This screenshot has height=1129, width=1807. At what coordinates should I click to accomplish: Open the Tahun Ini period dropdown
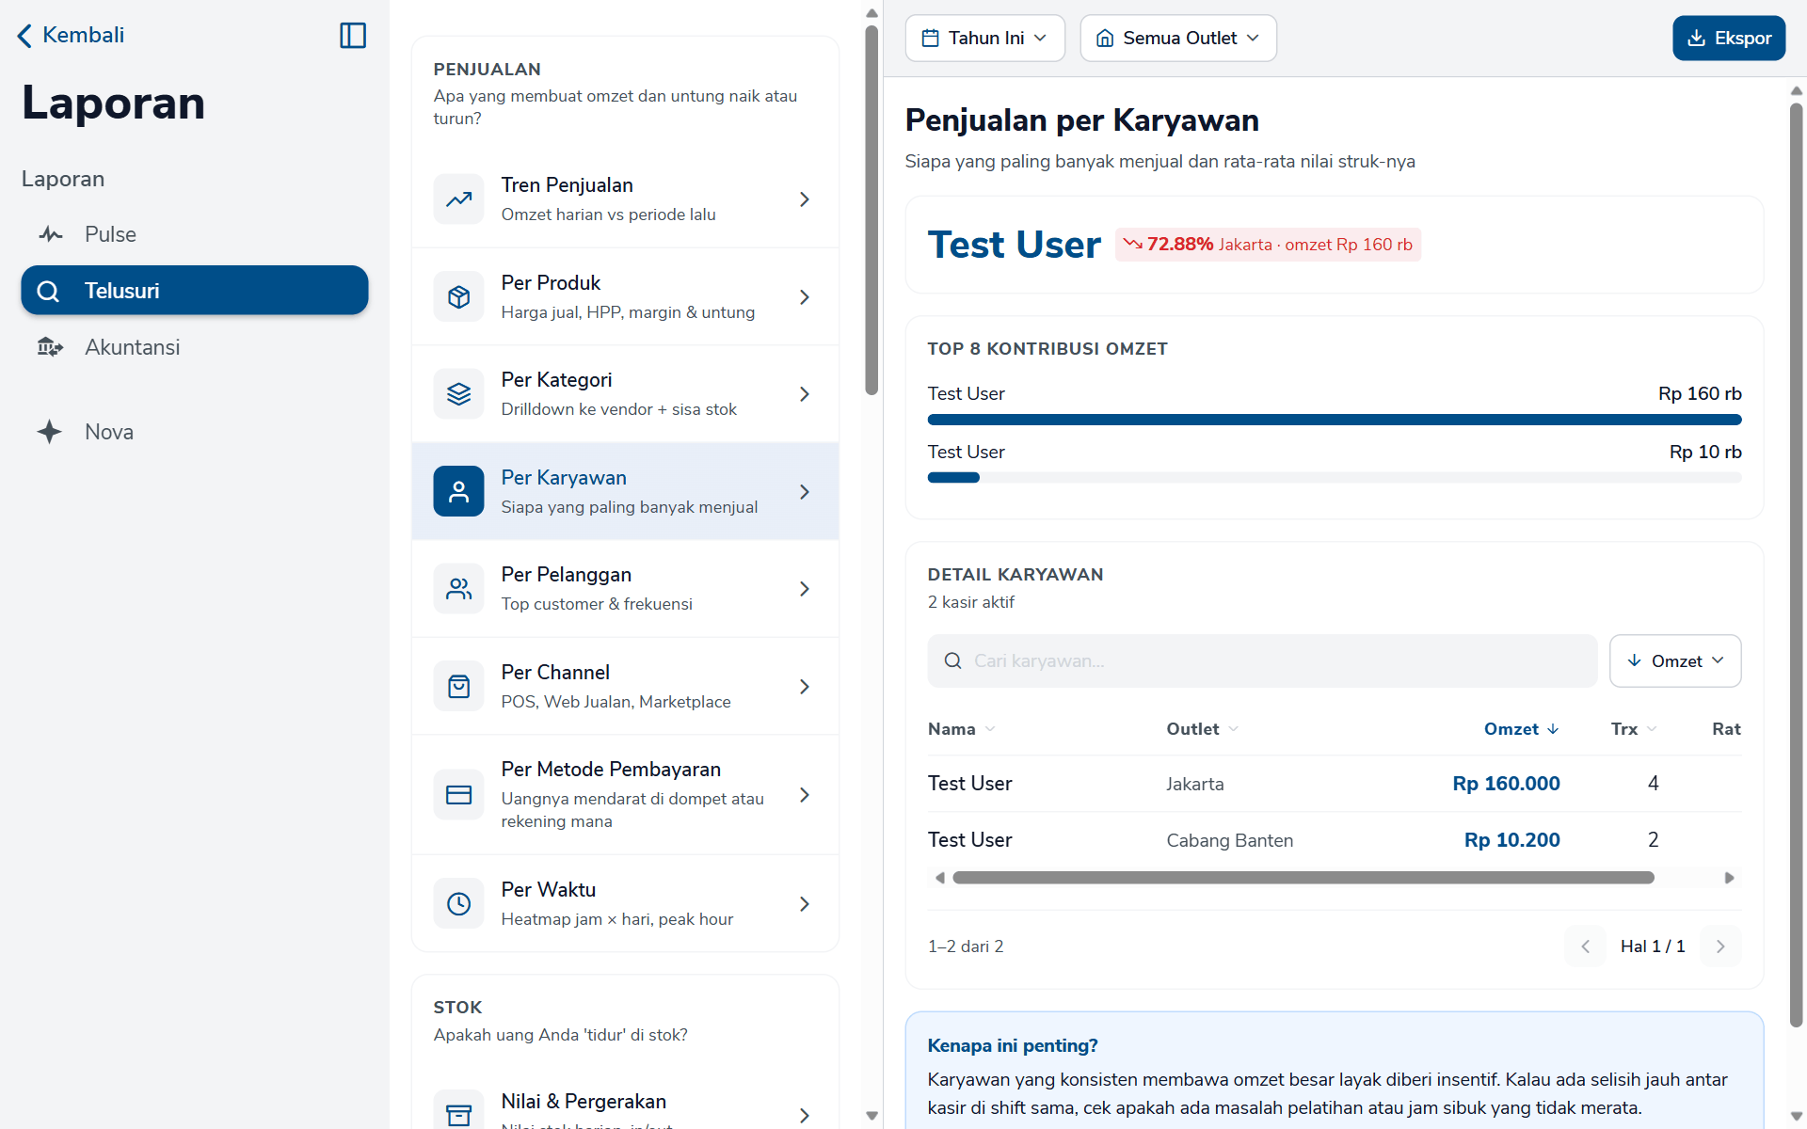(x=984, y=39)
